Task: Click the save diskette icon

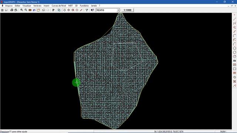Action: [6, 10]
